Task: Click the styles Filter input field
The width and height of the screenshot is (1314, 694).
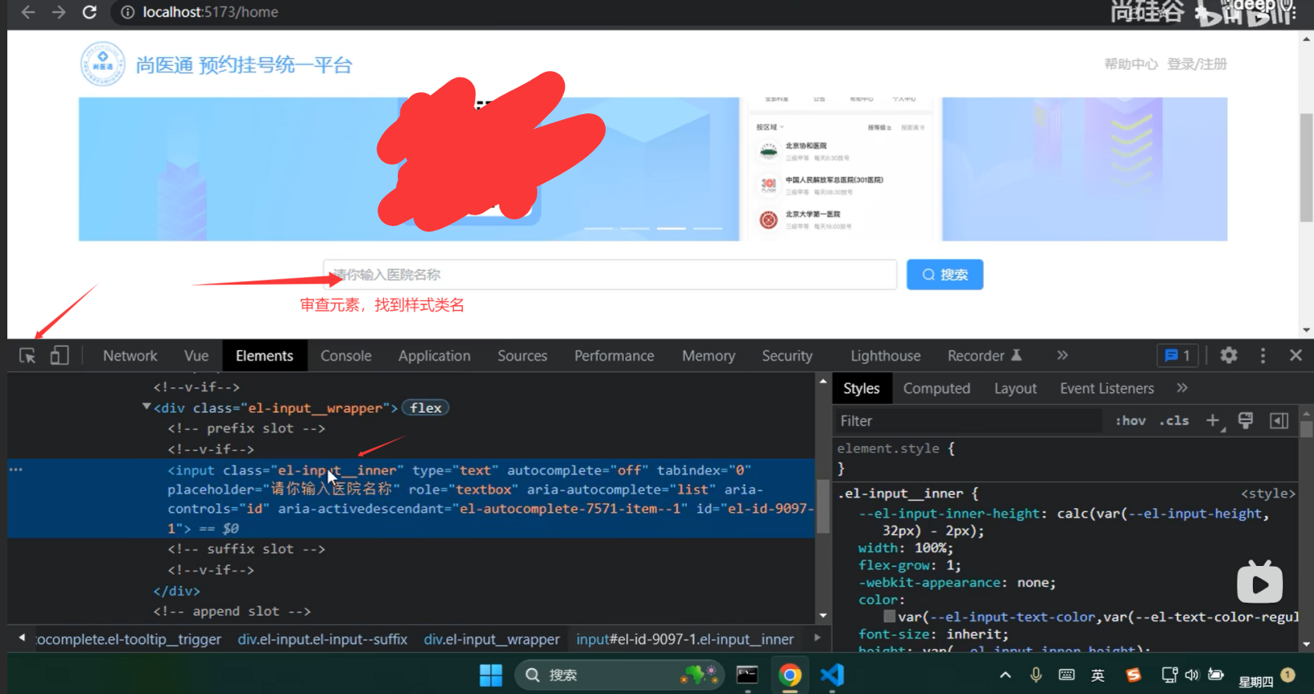Action: click(x=970, y=421)
